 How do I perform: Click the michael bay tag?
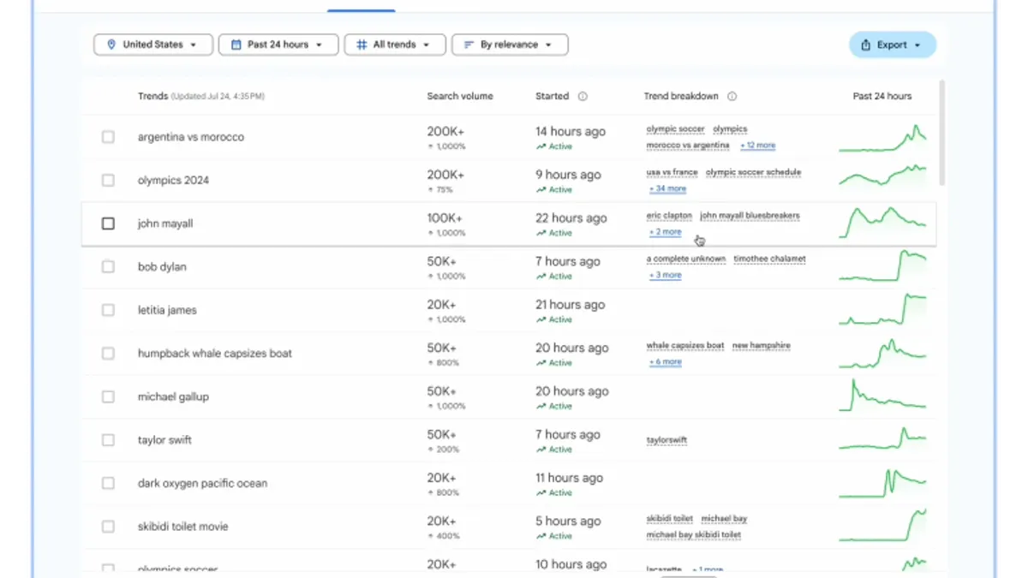724,519
